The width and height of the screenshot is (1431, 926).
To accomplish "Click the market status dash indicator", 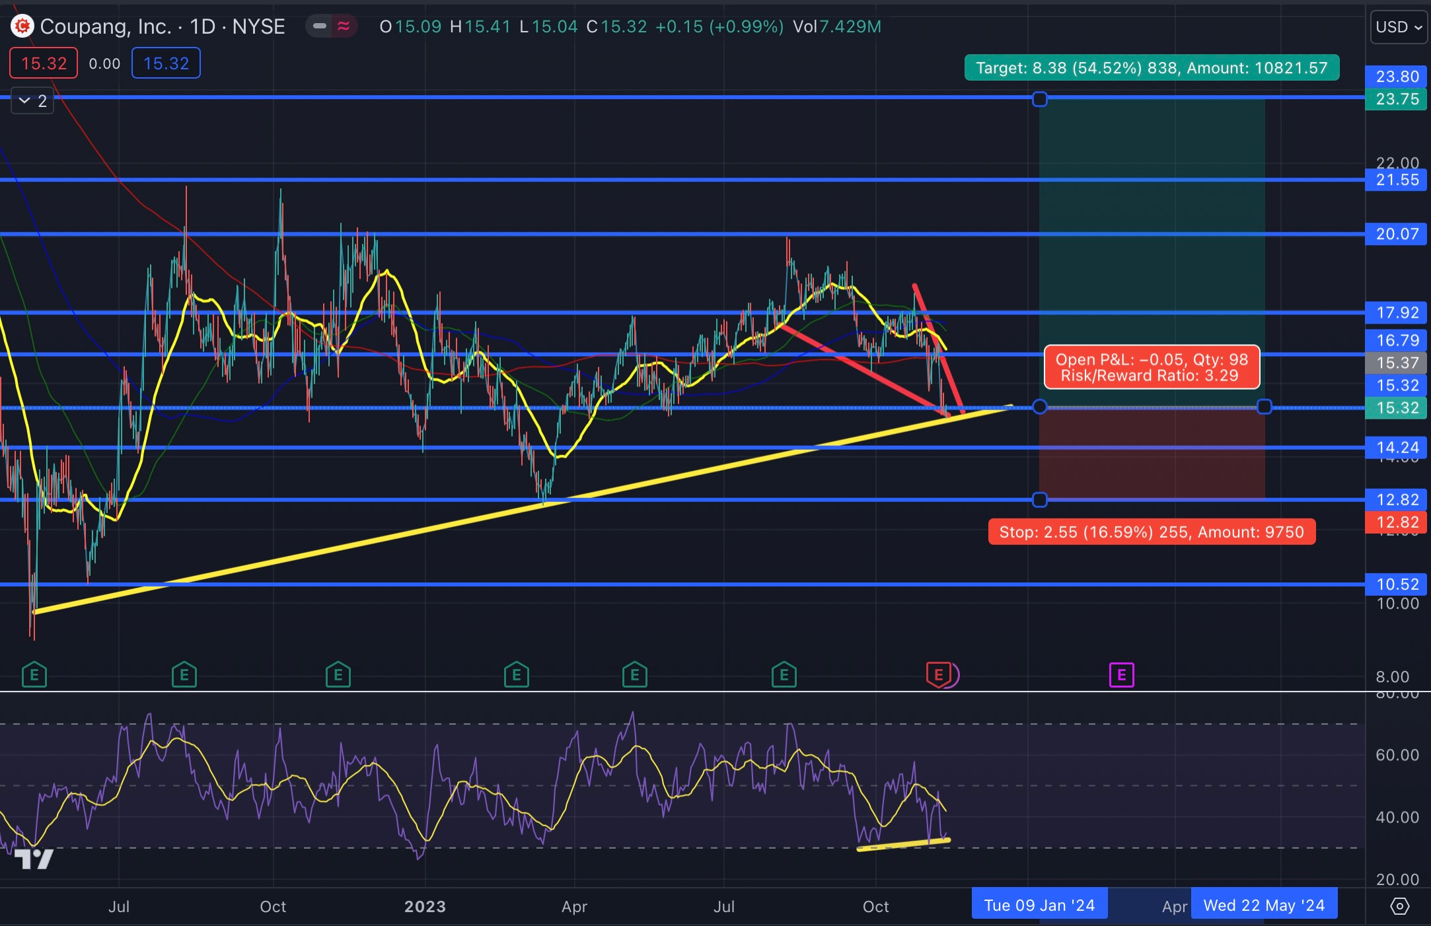I will pyautogui.click(x=320, y=26).
